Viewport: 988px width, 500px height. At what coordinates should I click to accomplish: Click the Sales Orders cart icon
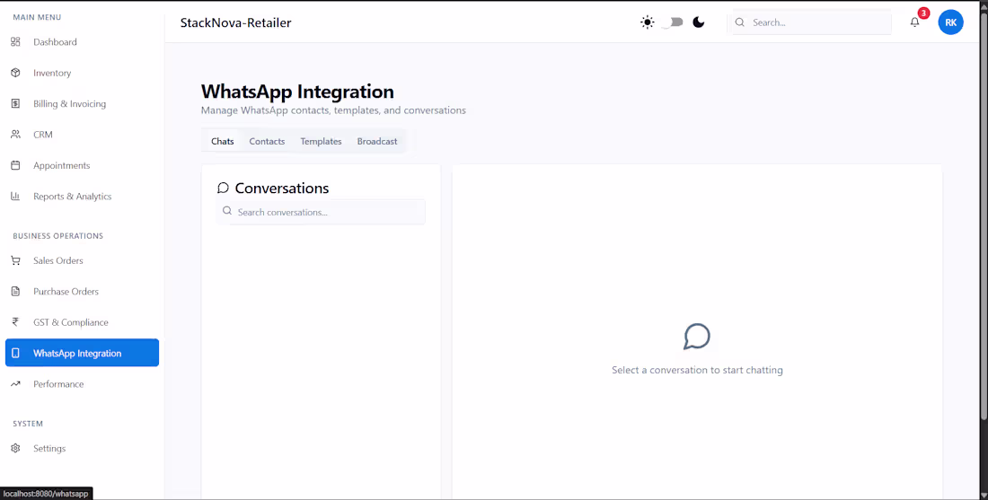tap(16, 260)
